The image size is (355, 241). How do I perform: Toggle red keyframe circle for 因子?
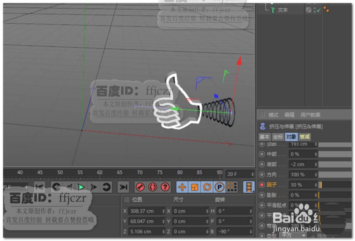coord(262,185)
